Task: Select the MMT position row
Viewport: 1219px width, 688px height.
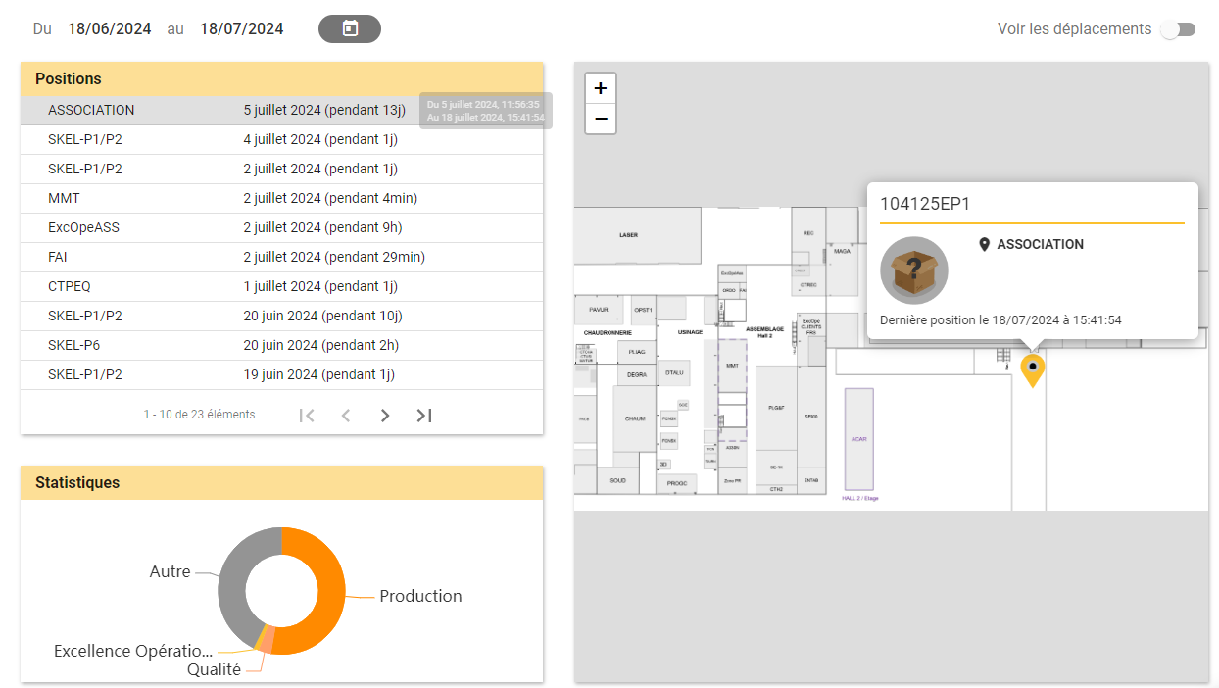Action: [x=281, y=199]
